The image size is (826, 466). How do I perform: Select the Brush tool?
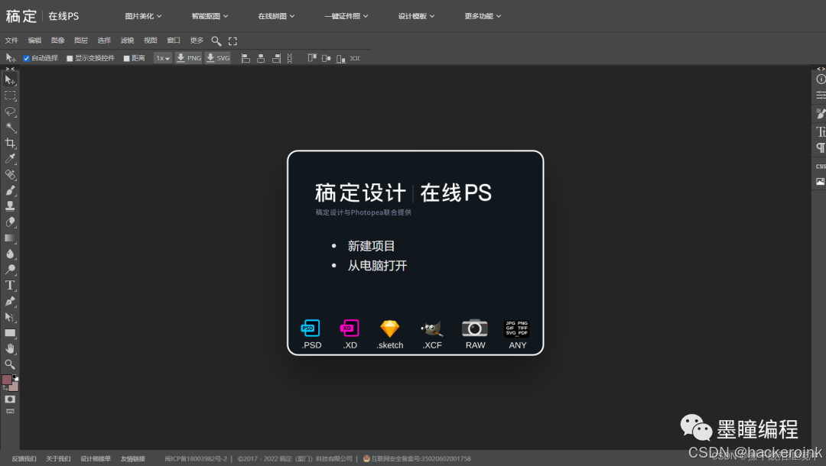tap(10, 190)
